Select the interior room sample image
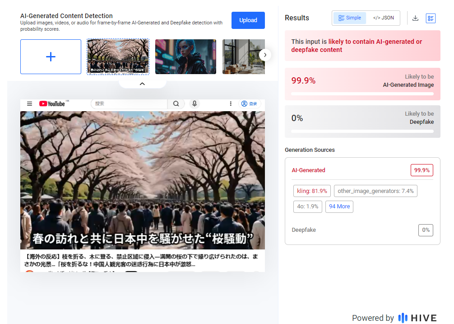The width and height of the screenshot is (454, 324). click(244, 56)
